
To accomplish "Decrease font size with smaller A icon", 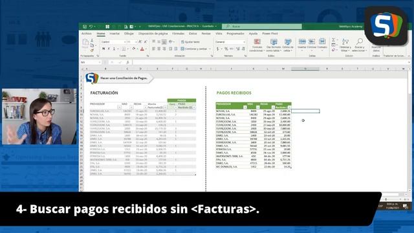I will pos(146,42).
